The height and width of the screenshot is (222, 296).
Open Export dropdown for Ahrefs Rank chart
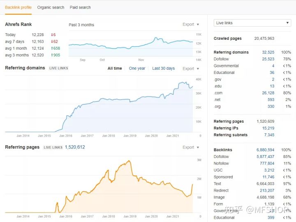[x=191, y=25]
